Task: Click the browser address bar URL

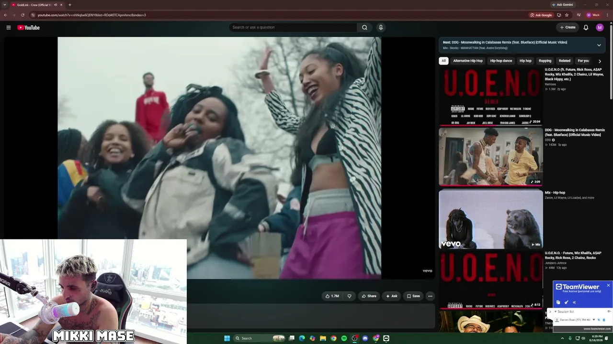Action: coord(92,15)
